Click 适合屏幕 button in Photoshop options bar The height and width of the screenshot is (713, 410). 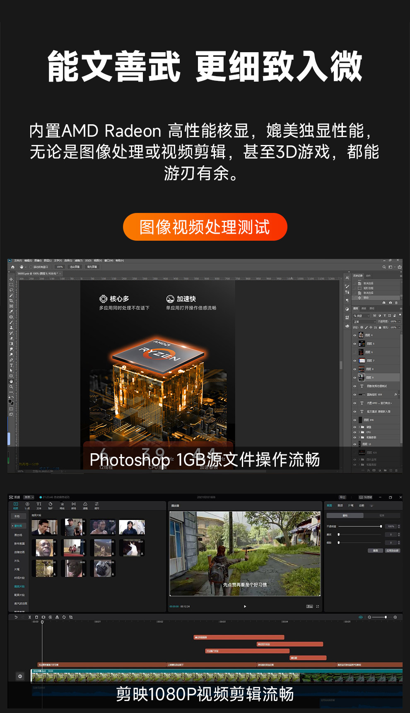tap(75, 267)
